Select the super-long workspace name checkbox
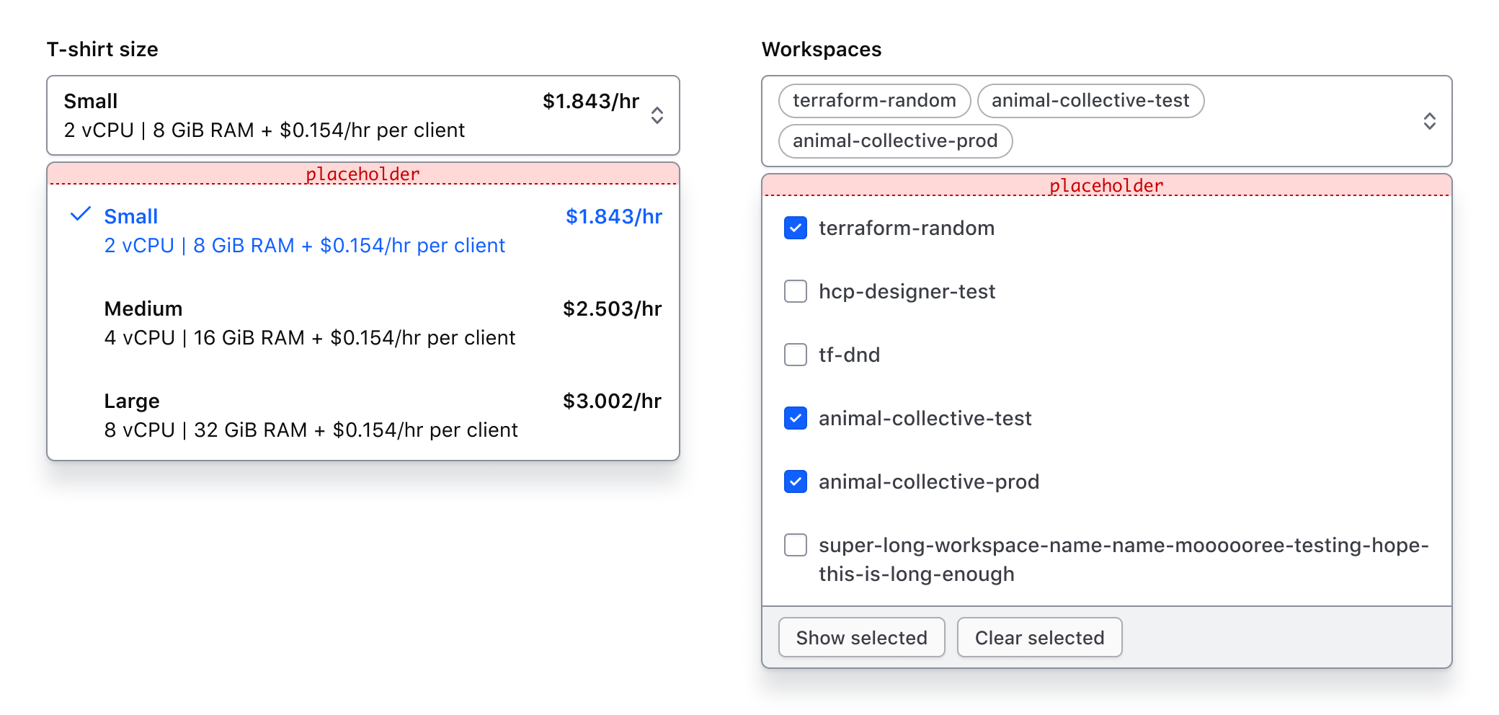Viewport: 1499px width, 715px height. pos(795,546)
